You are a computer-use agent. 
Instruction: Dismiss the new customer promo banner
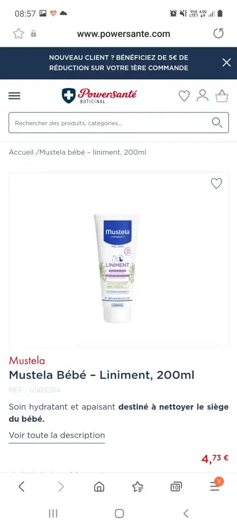coord(227,62)
